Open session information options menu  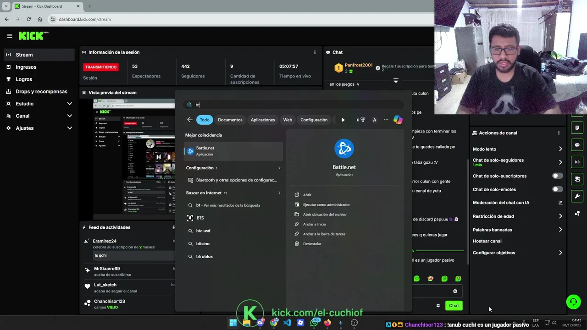click(315, 52)
